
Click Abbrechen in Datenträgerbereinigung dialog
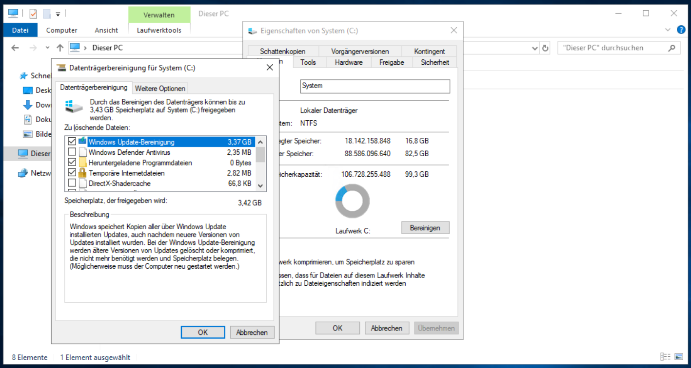click(252, 332)
